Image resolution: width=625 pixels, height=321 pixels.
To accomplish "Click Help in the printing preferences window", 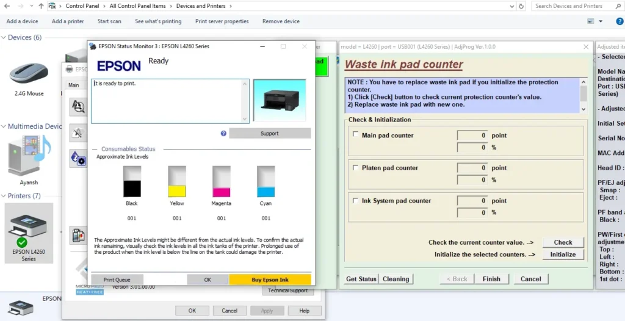I will click(304, 311).
